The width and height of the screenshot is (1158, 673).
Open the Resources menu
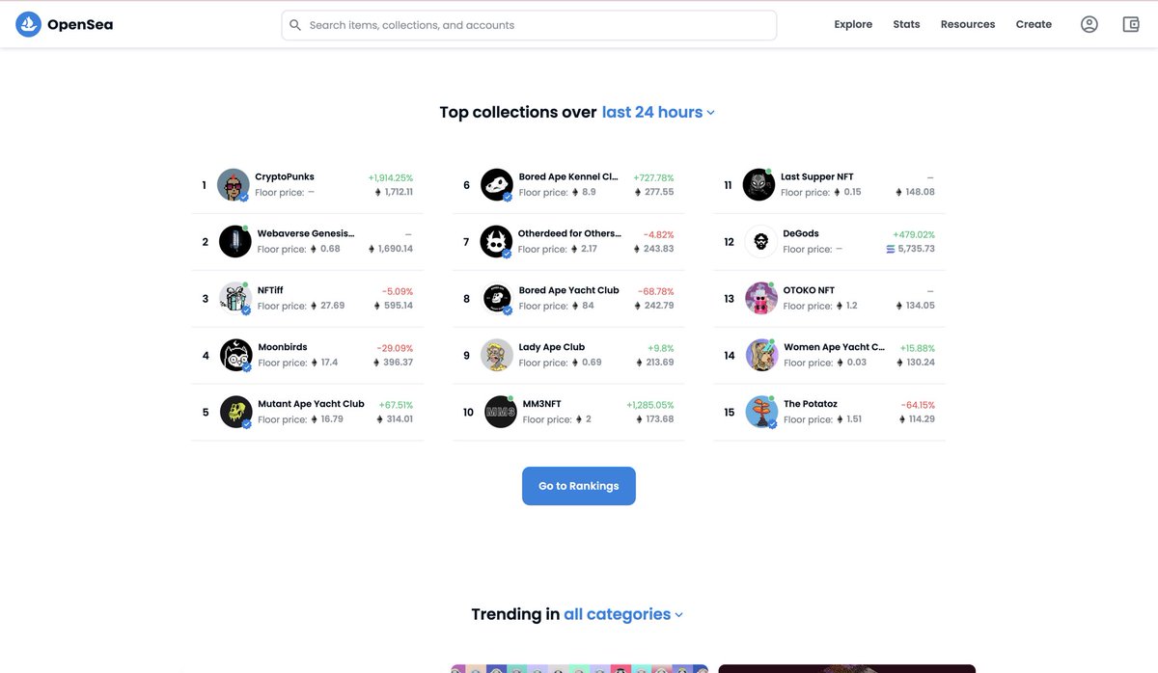[968, 24]
